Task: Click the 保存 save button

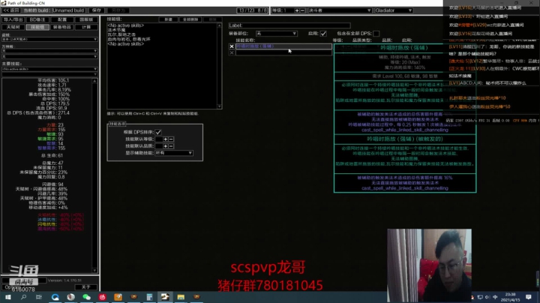Action: point(97,10)
